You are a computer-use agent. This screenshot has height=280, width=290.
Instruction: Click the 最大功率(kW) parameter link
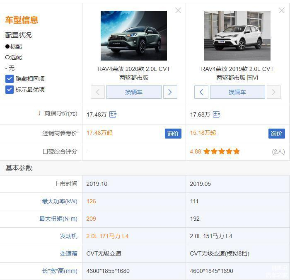click(x=60, y=201)
